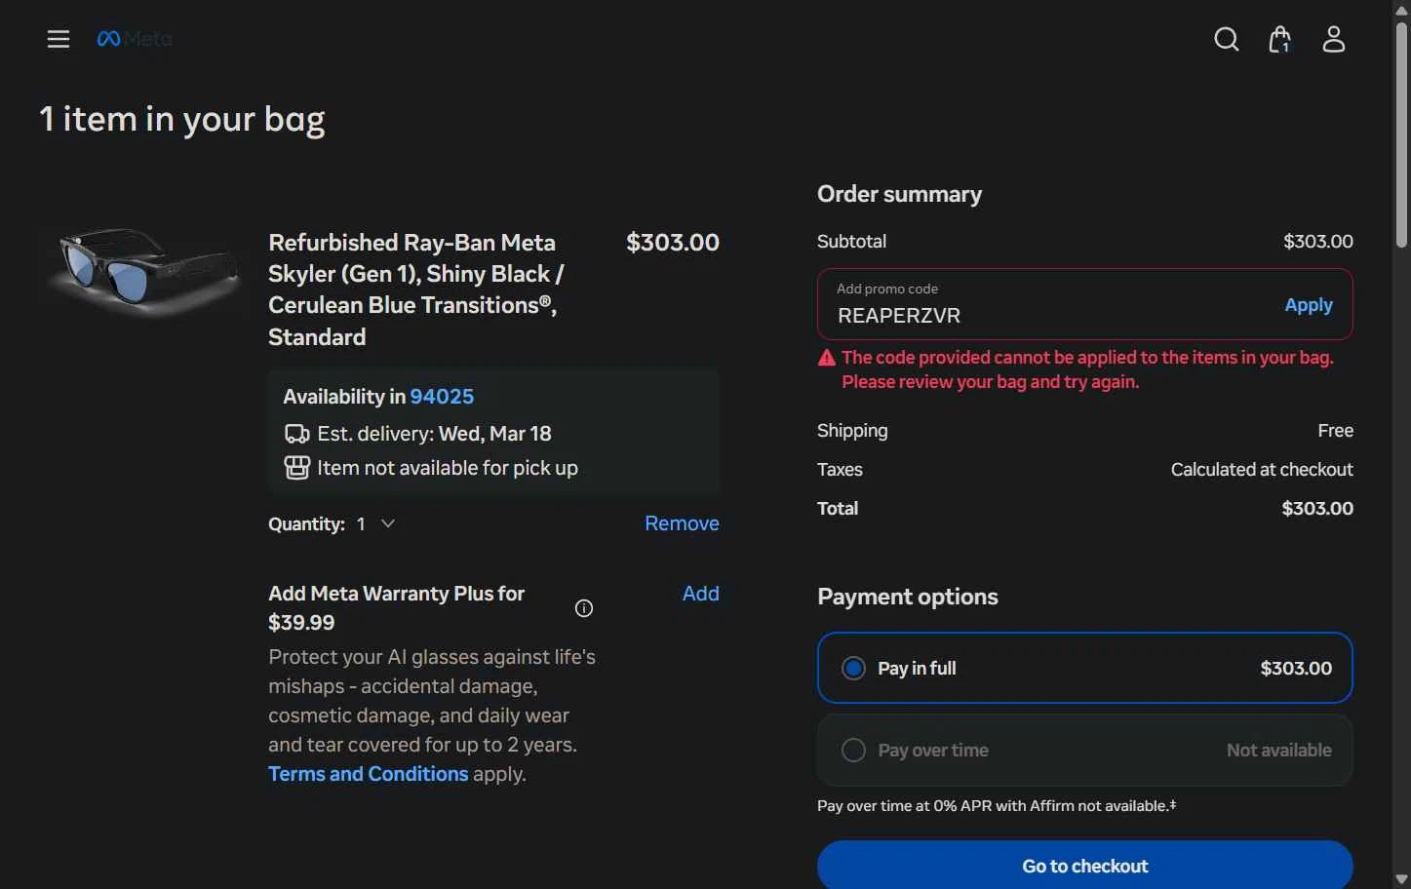Remove the Ray-Ban Meta item
This screenshot has height=889, width=1411.
(x=682, y=523)
